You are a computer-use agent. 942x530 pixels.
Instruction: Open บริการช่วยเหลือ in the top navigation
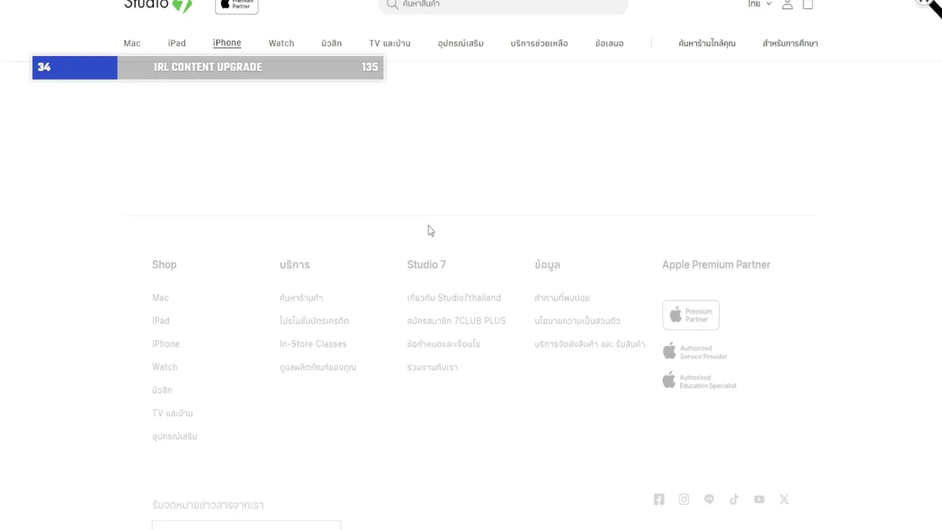[x=539, y=43]
